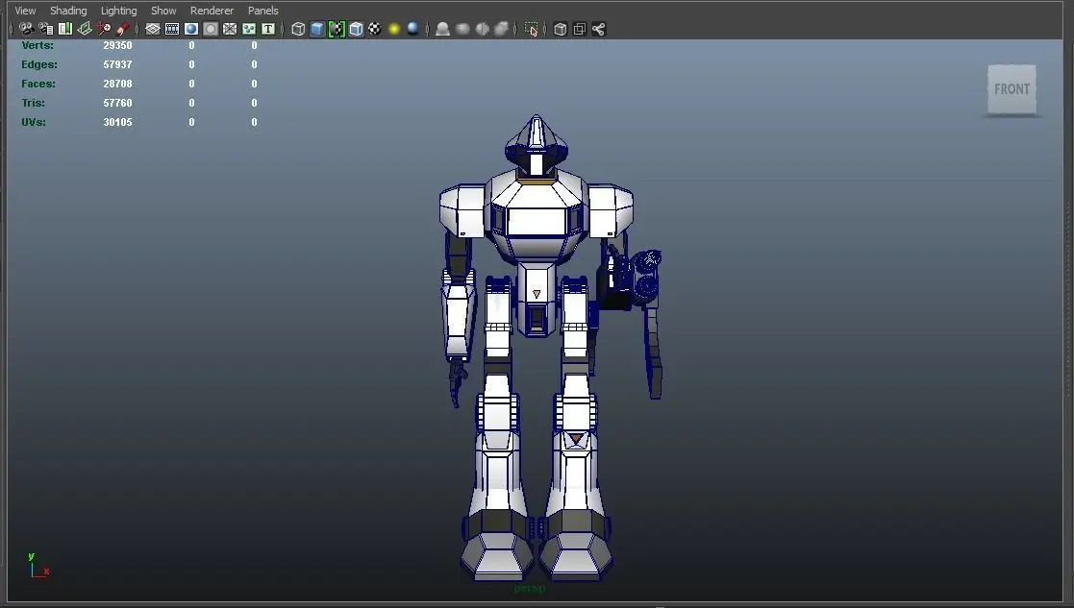Open the Show menu
1074x608 pixels.
click(x=163, y=11)
